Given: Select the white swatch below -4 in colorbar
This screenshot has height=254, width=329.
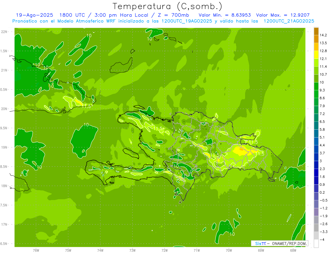Looking at the screenshot, I should [316, 244].
